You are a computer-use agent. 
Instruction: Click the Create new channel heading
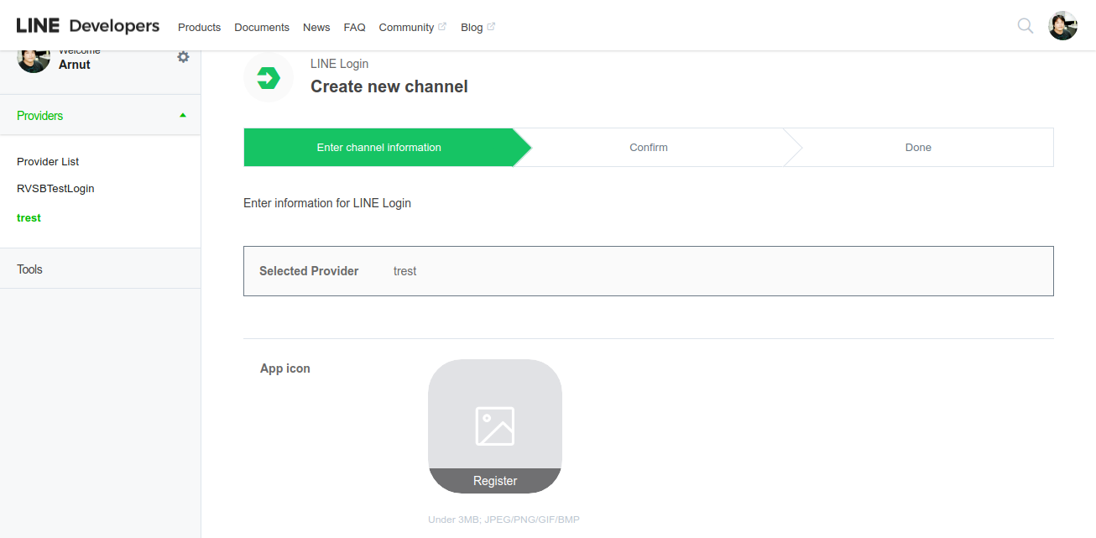point(389,86)
